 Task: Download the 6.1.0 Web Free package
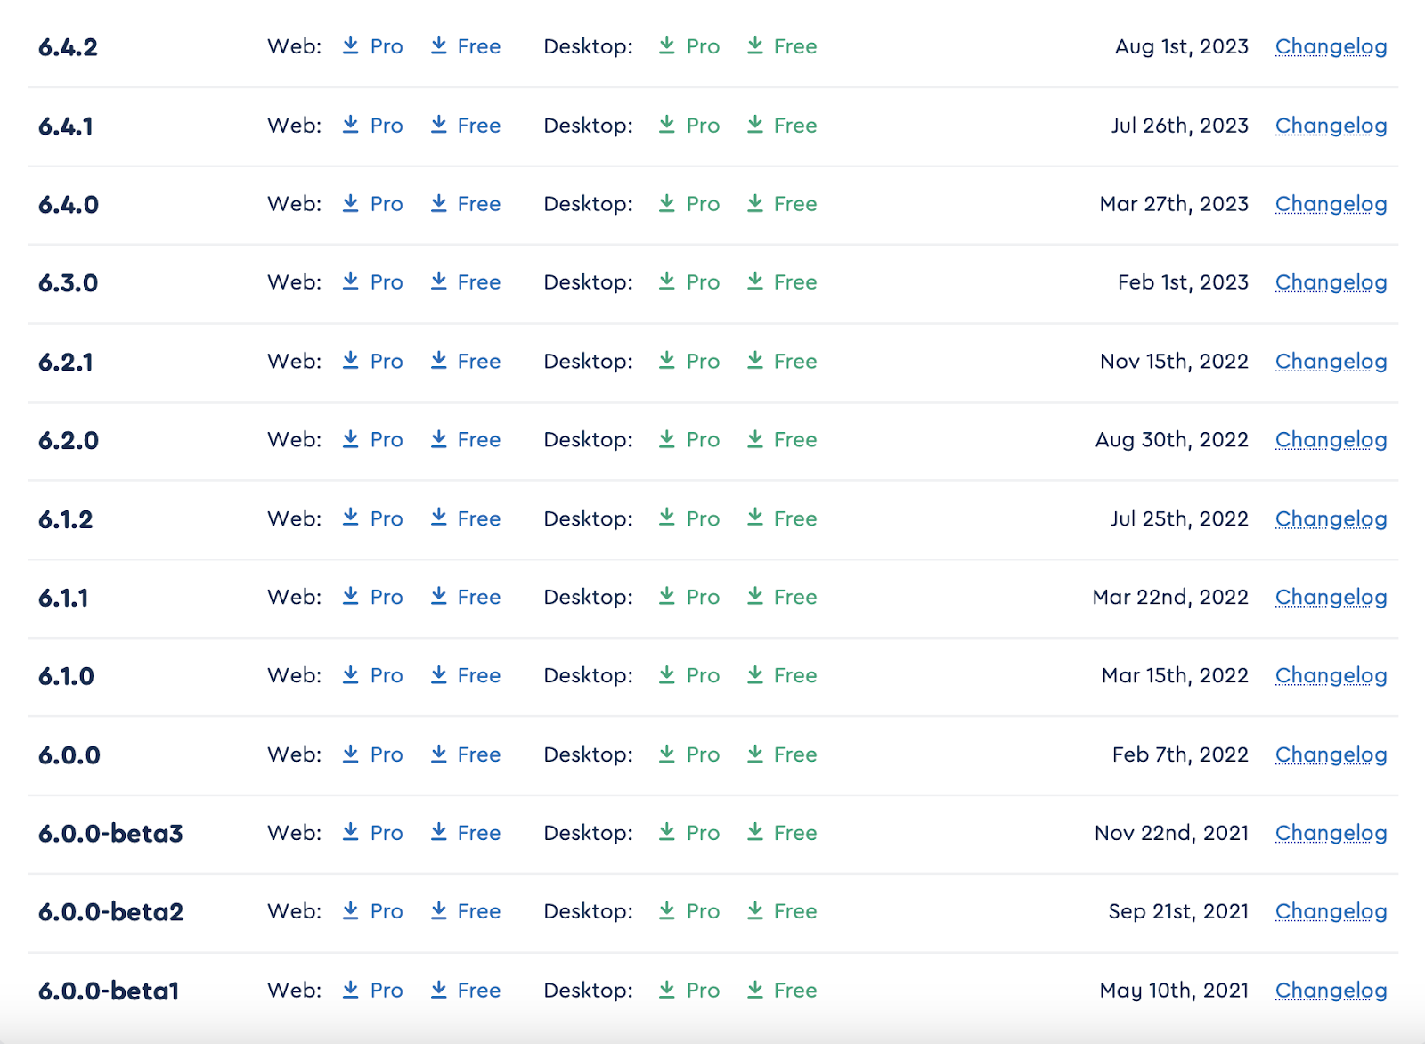465,676
